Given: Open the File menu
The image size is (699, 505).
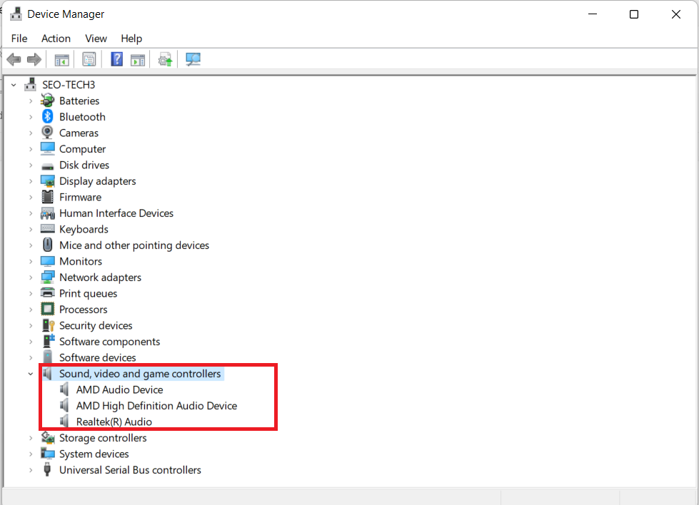Looking at the screenshot, I should click(x=19, y=39).
